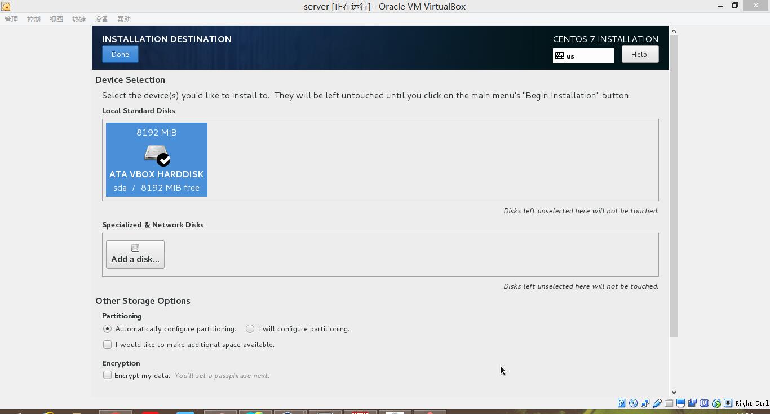This screenshot has height=414, width=770.
Task: Open the 视图 menu
Action: click(56, 19)
